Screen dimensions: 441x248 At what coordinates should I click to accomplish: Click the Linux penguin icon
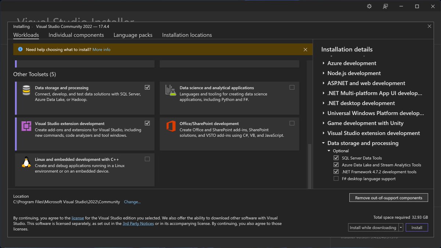pos(26,162)
